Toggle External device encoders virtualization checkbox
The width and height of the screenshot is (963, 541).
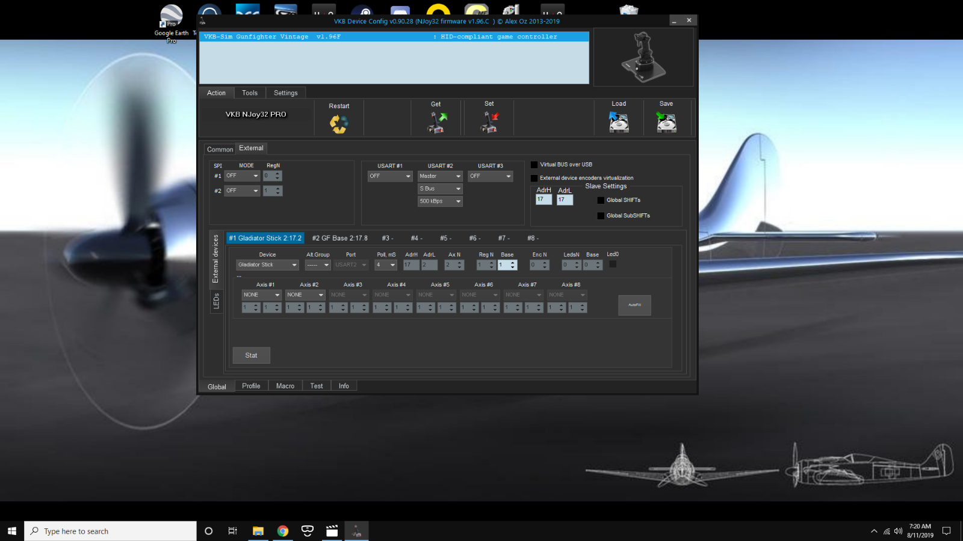534,179
